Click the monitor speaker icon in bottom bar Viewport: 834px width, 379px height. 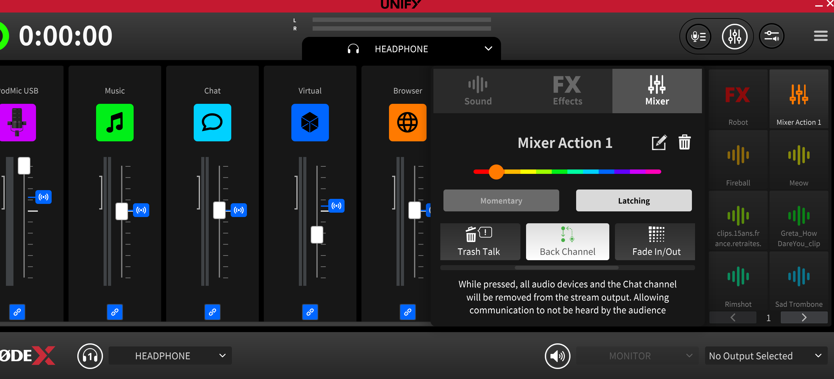pyautogui.click(x=557, y=356)
